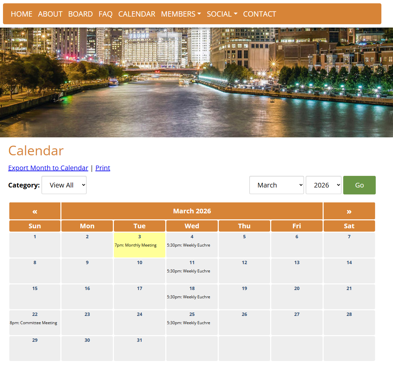Image resolution: width=393 pixels, height=365 pixels.
Task: Open the About page in navigation
Action: (x=50, y=14)
